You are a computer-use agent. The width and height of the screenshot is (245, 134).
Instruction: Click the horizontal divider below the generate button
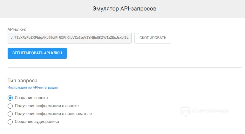124,68
